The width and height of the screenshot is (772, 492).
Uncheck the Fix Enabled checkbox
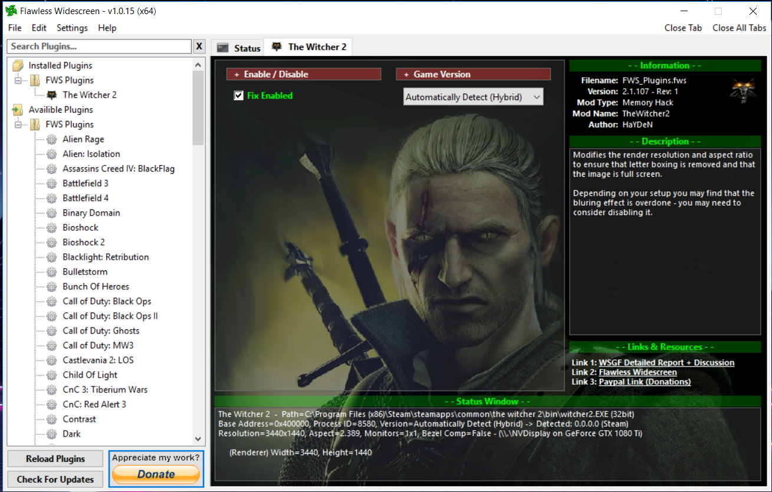238,95
